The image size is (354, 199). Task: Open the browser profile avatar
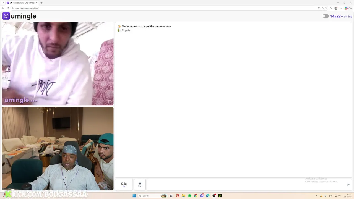336,8
